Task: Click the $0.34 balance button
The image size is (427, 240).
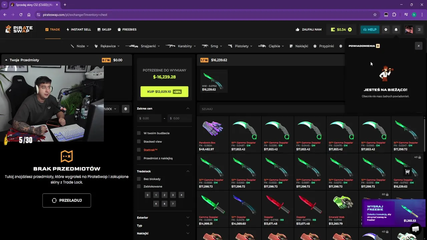Action: tap(341, 29)
